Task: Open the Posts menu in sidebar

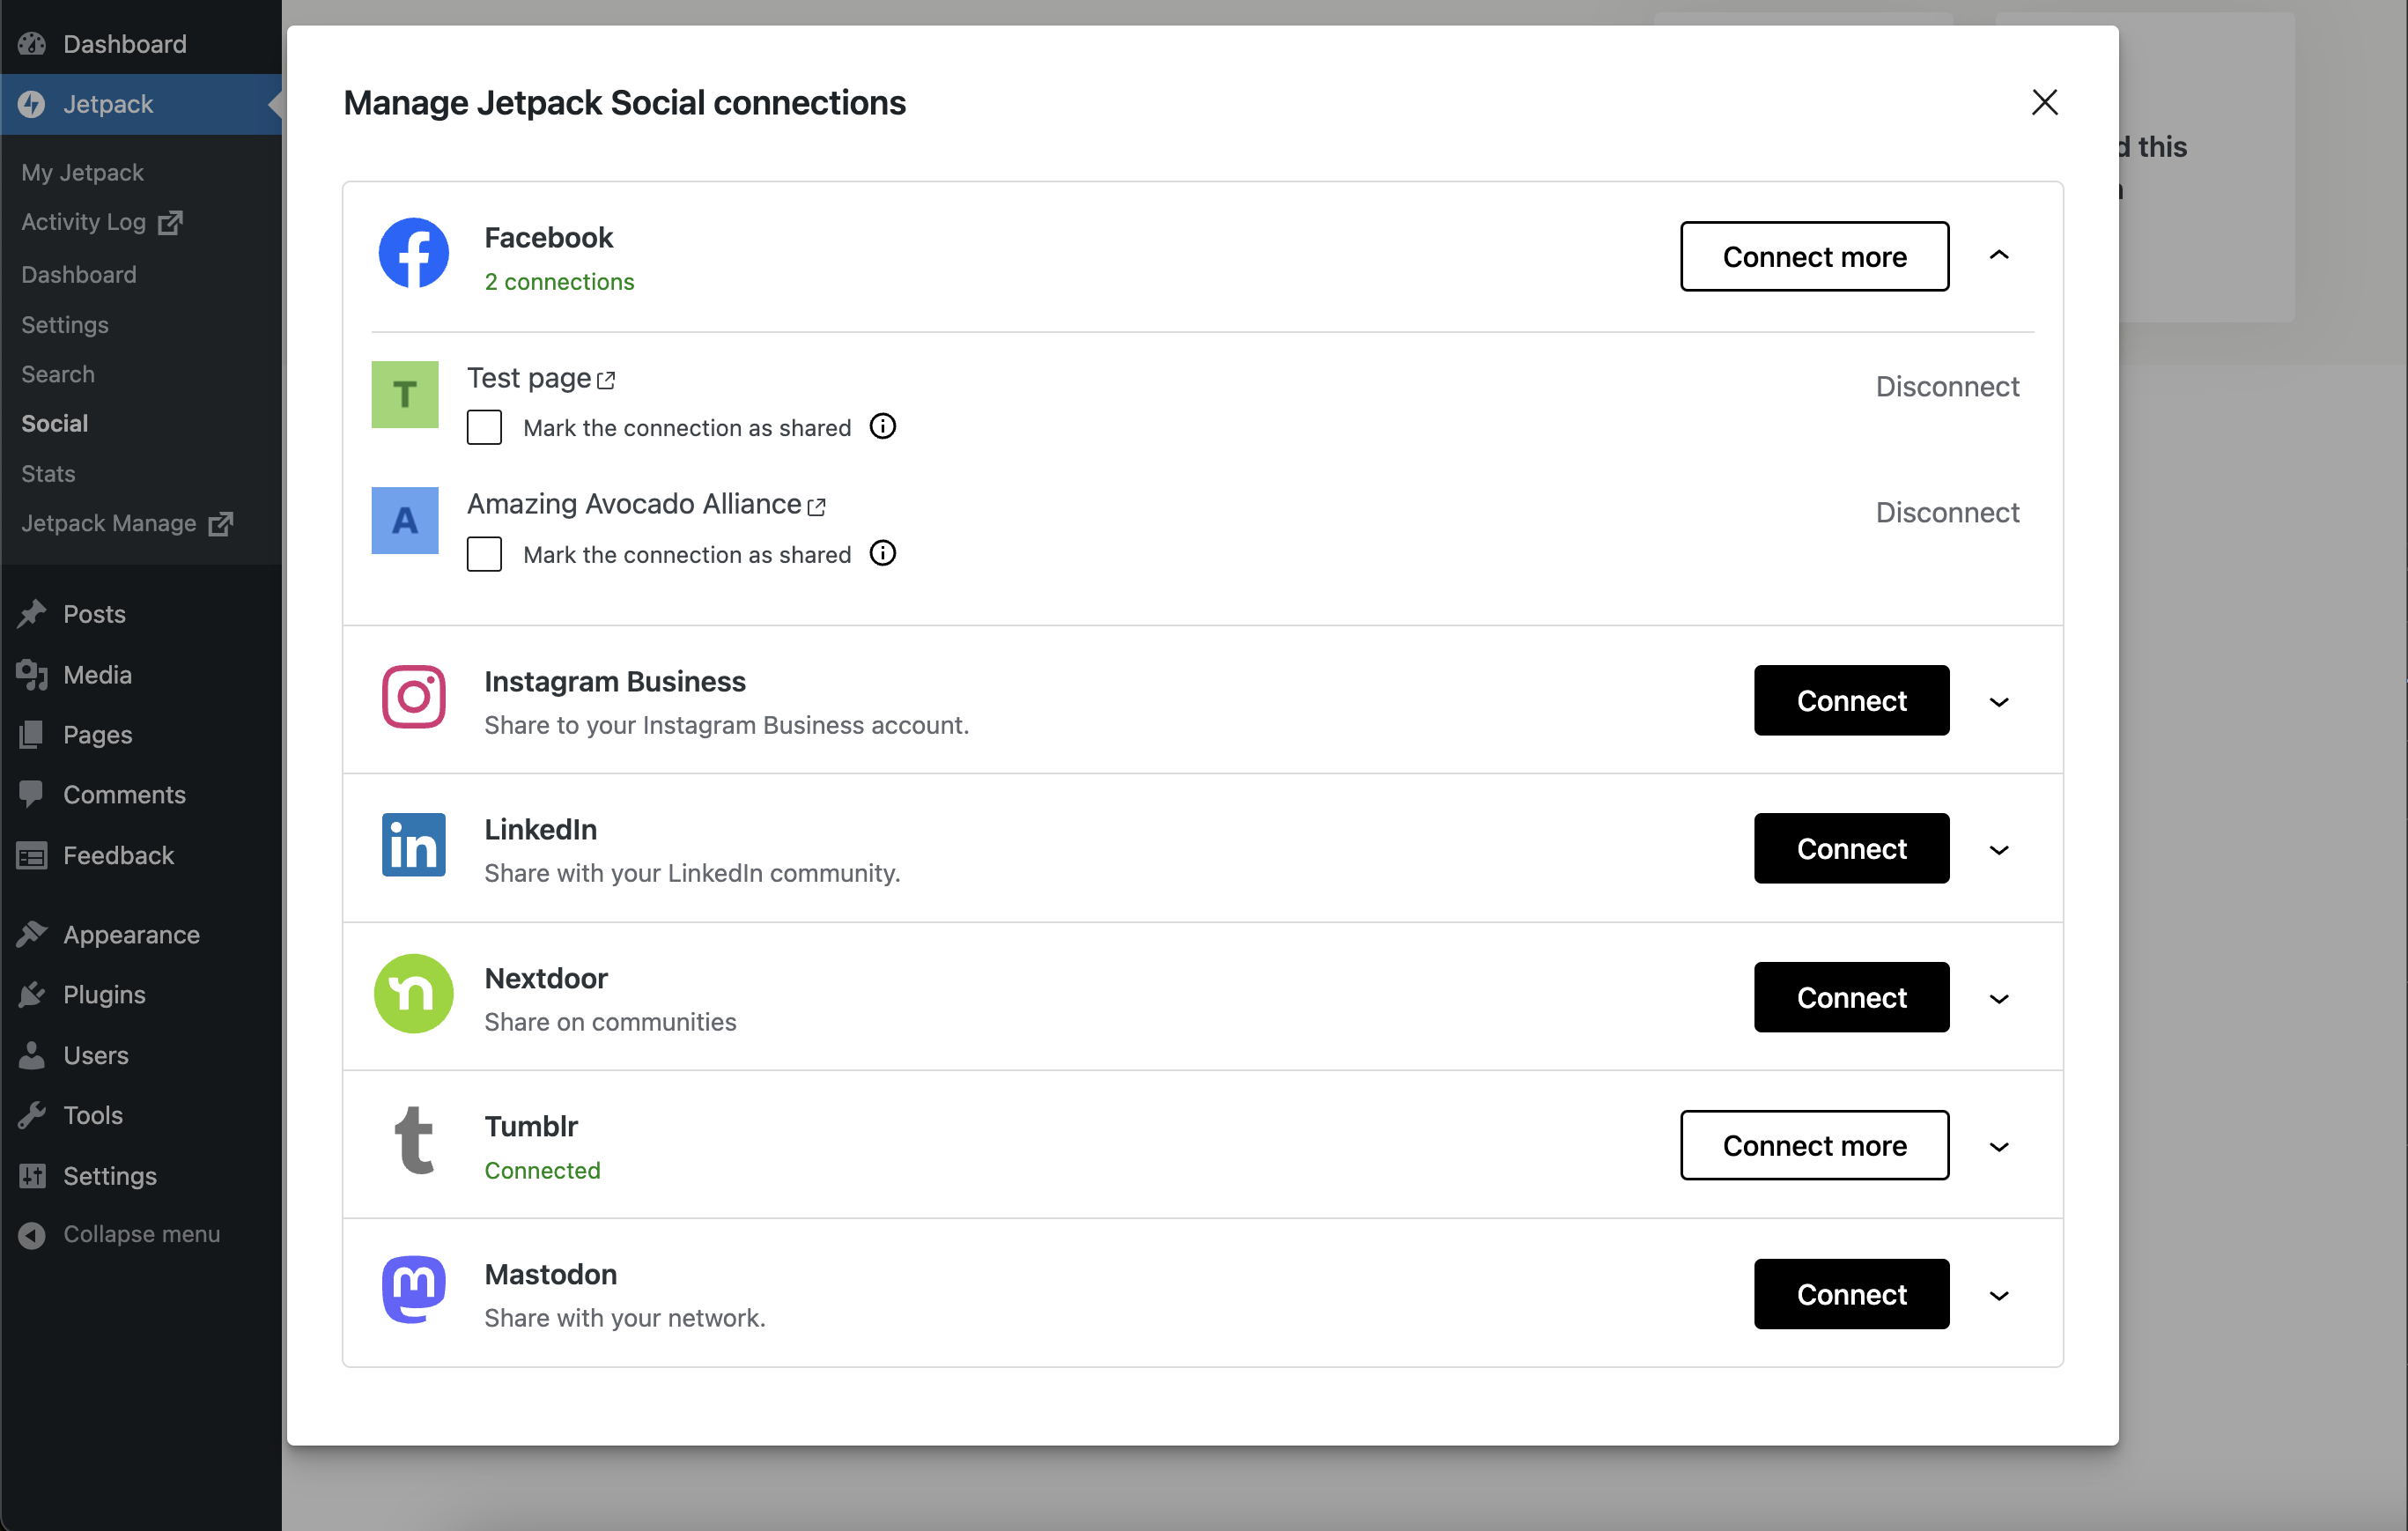Action: [x=93, y=613]
